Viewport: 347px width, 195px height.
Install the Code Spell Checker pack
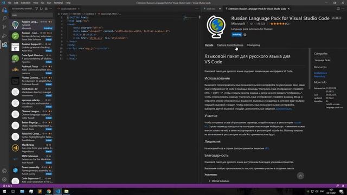click(49, 62)
